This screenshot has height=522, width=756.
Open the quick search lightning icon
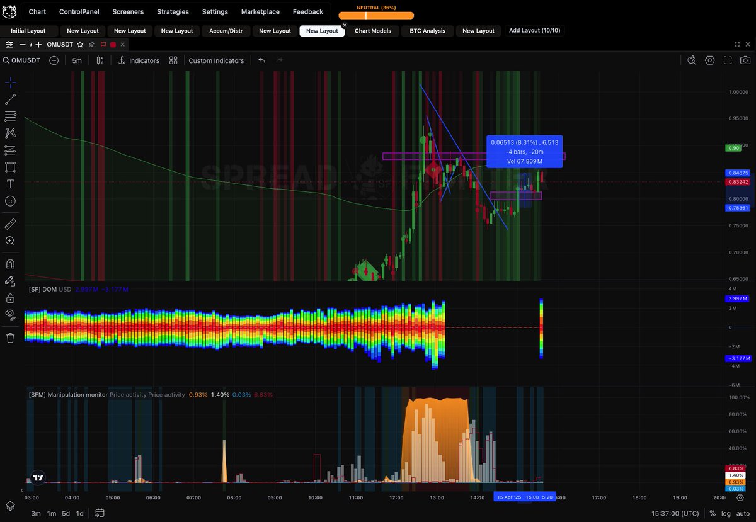point(692,60)
